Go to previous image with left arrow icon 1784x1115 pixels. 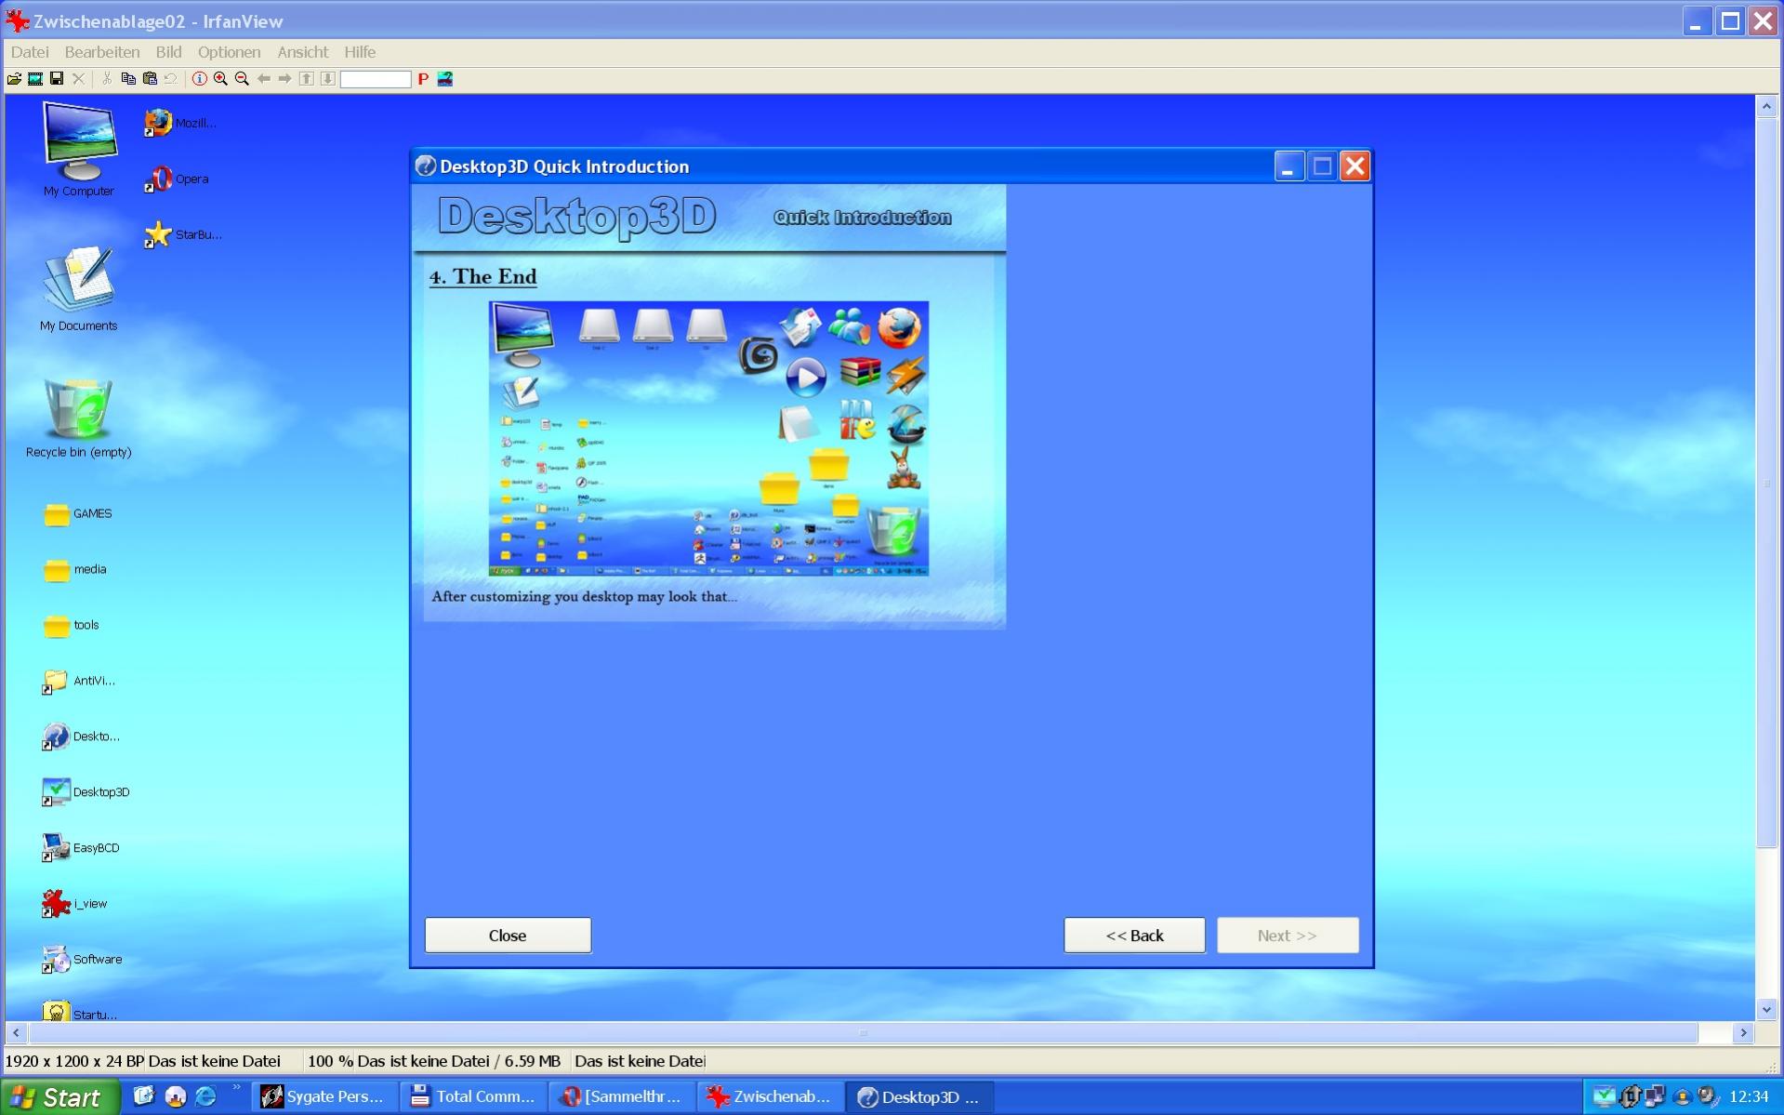click(x=264, y=79)
